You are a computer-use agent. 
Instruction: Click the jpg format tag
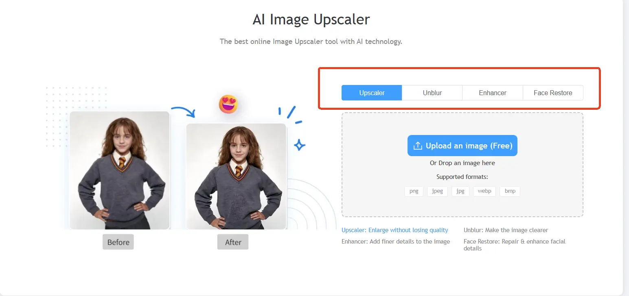point(460,191)
